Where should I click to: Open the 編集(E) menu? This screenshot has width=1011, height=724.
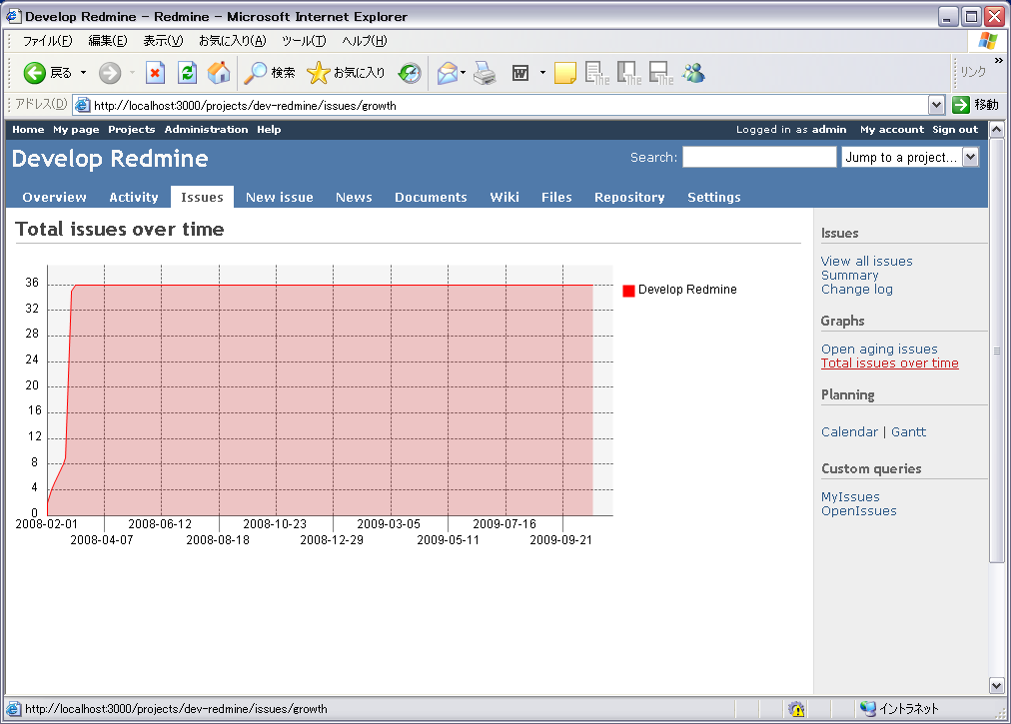point(108,41)
